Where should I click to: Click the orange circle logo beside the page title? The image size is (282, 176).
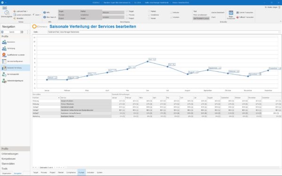coord(34,27)
